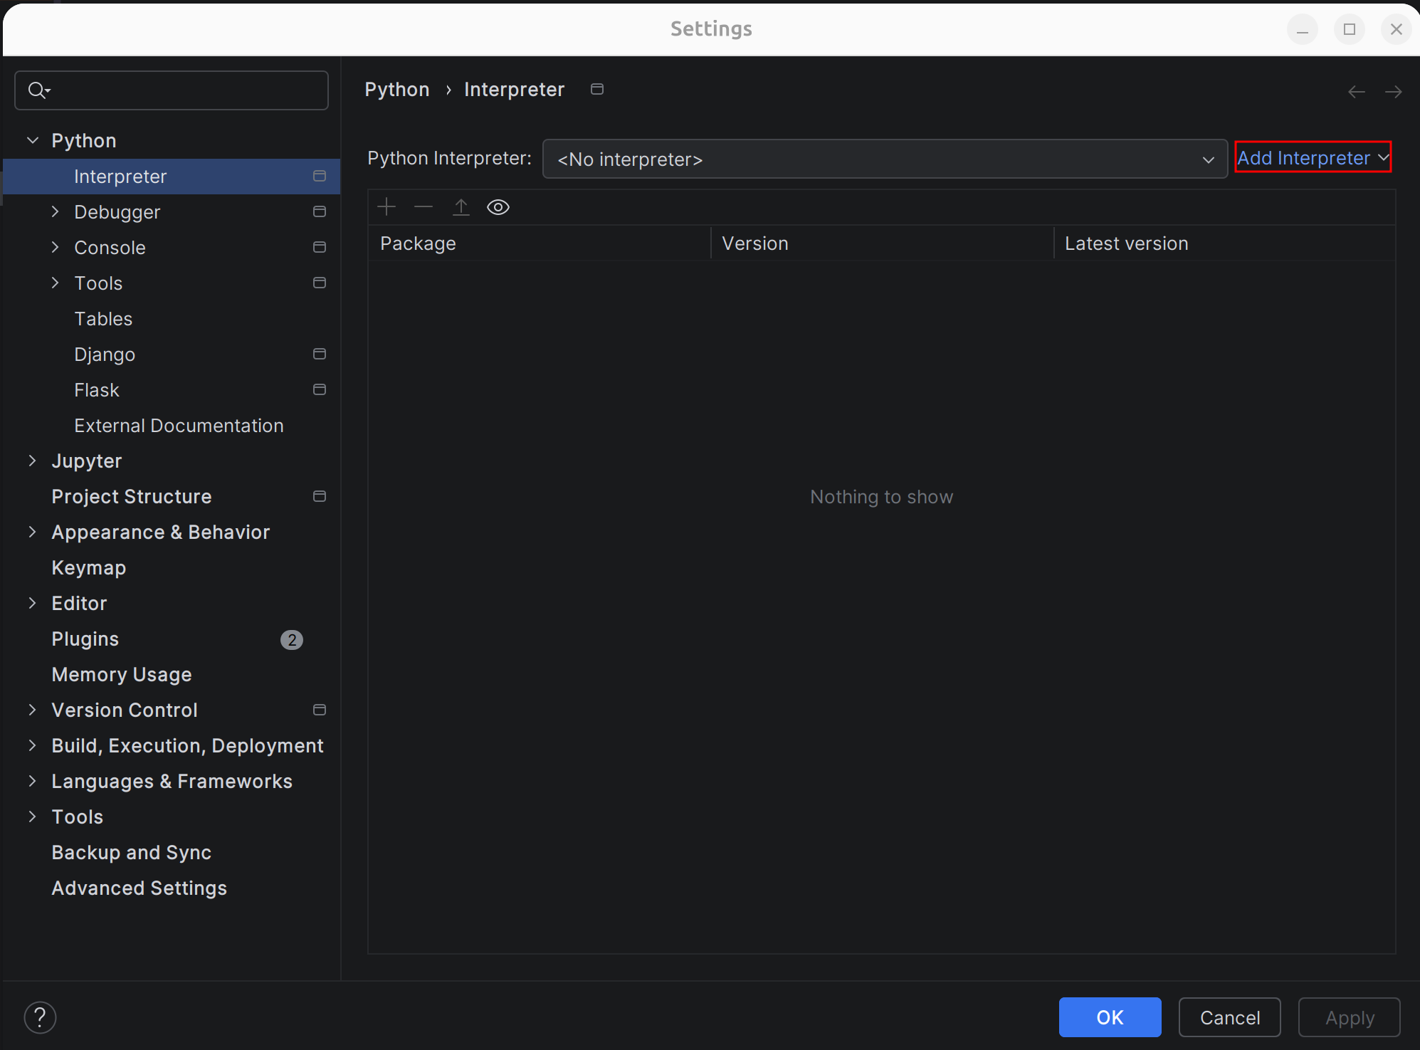Click the search magnifier icon in settings
The image size is (1420, 1050).
tap(38, 90)
